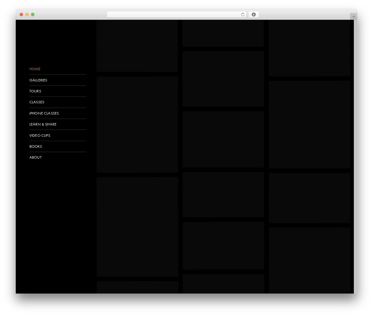Image resolution: width=373 pixels, height=316 pixels.
Task: Open the ABOUT page
Action: [36, 157]
